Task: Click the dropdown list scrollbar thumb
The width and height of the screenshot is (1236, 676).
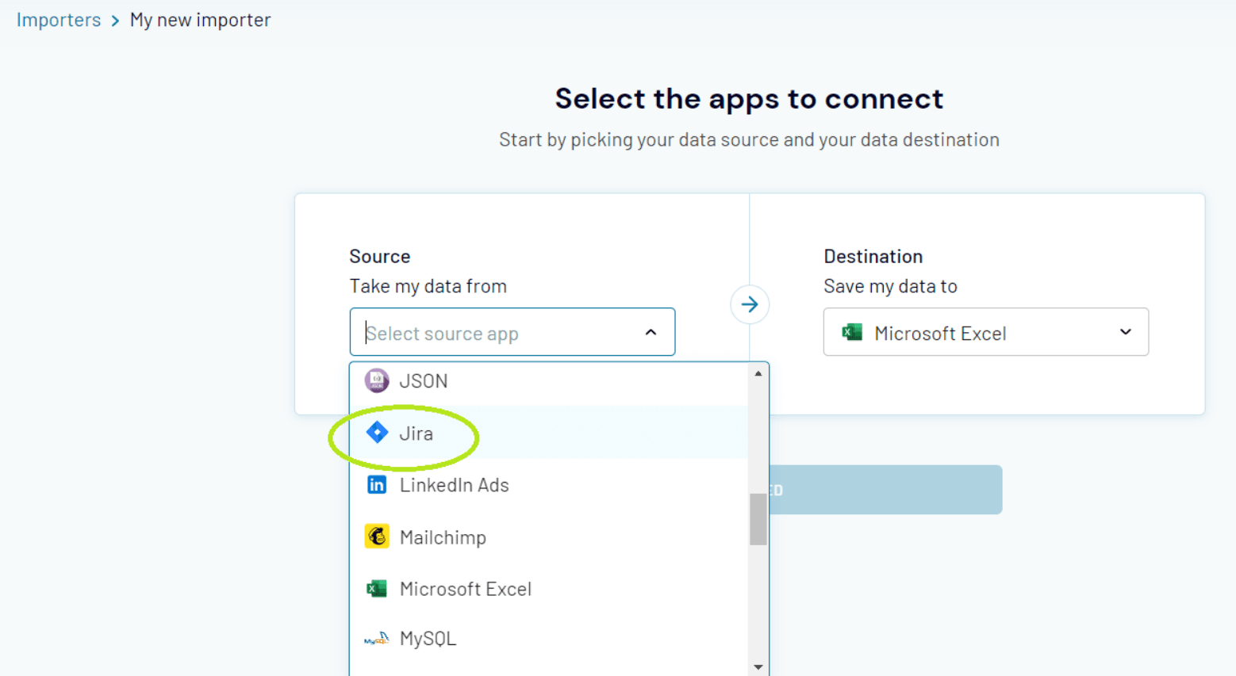Action: (758, 519)
